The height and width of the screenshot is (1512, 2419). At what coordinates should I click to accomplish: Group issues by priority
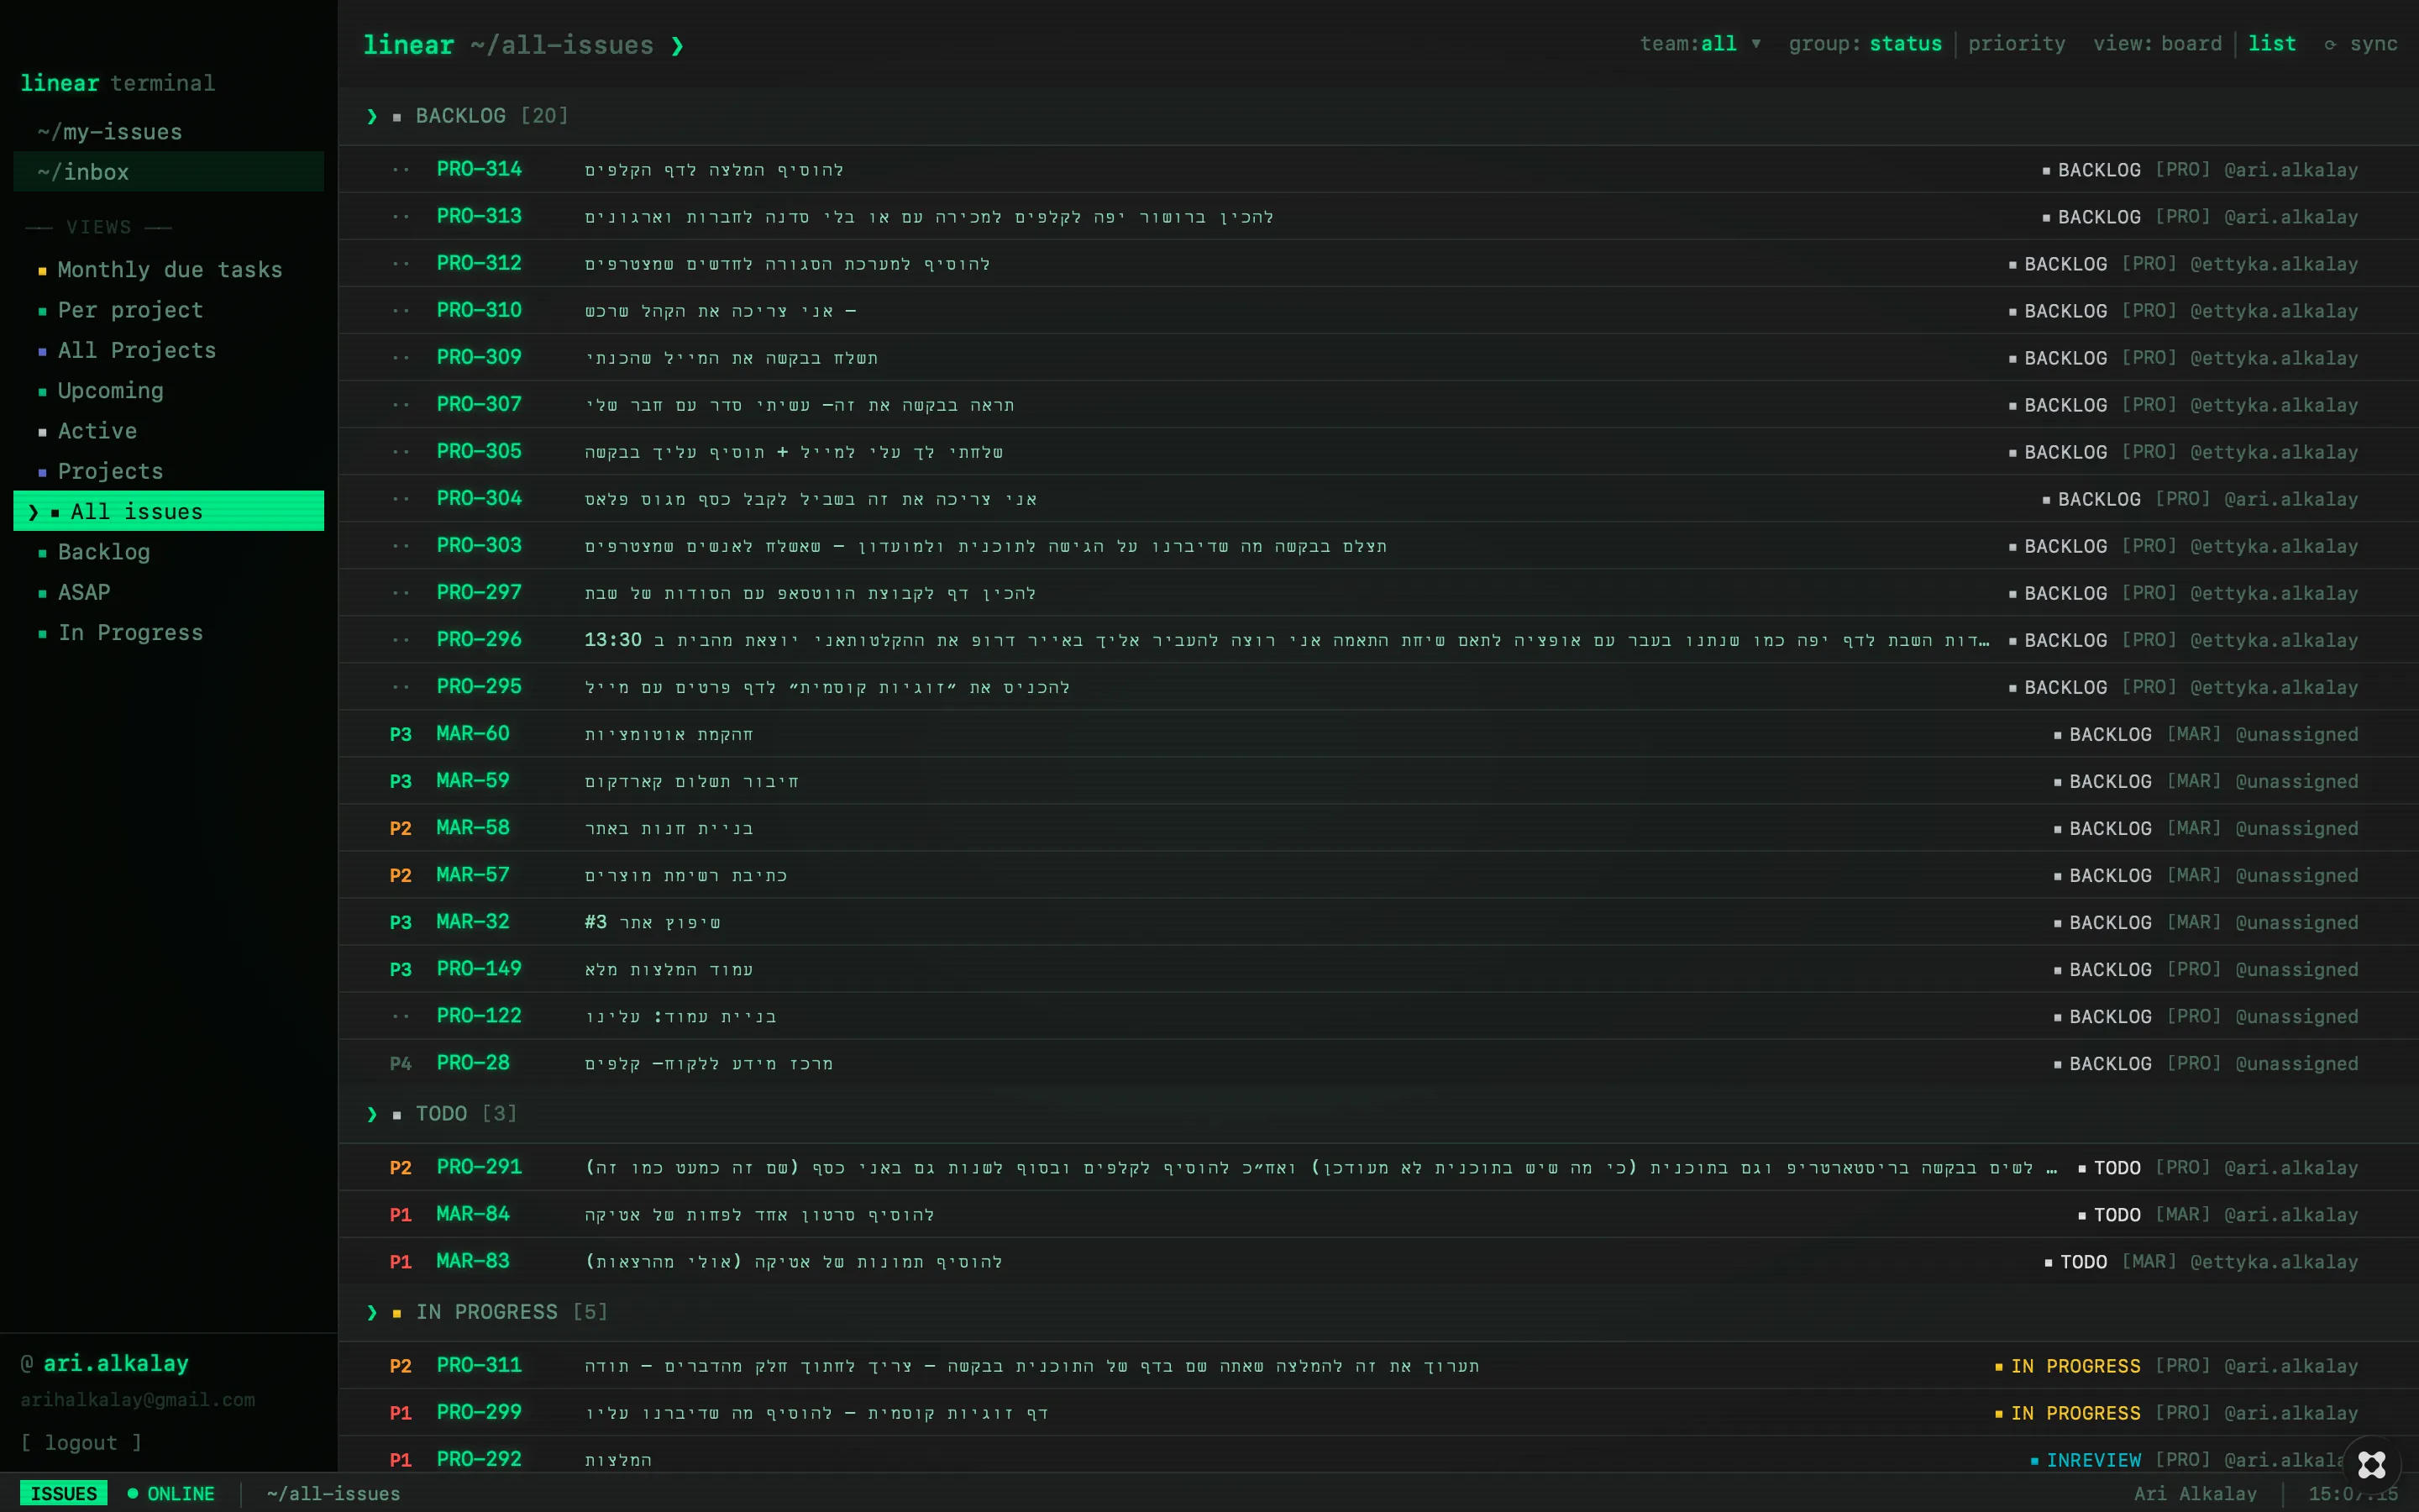pos(2016,44)
